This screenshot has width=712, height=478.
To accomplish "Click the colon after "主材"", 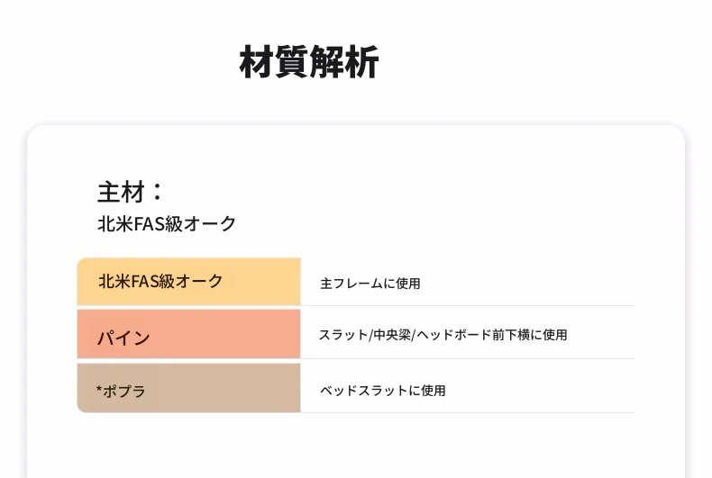I will 158,192.
